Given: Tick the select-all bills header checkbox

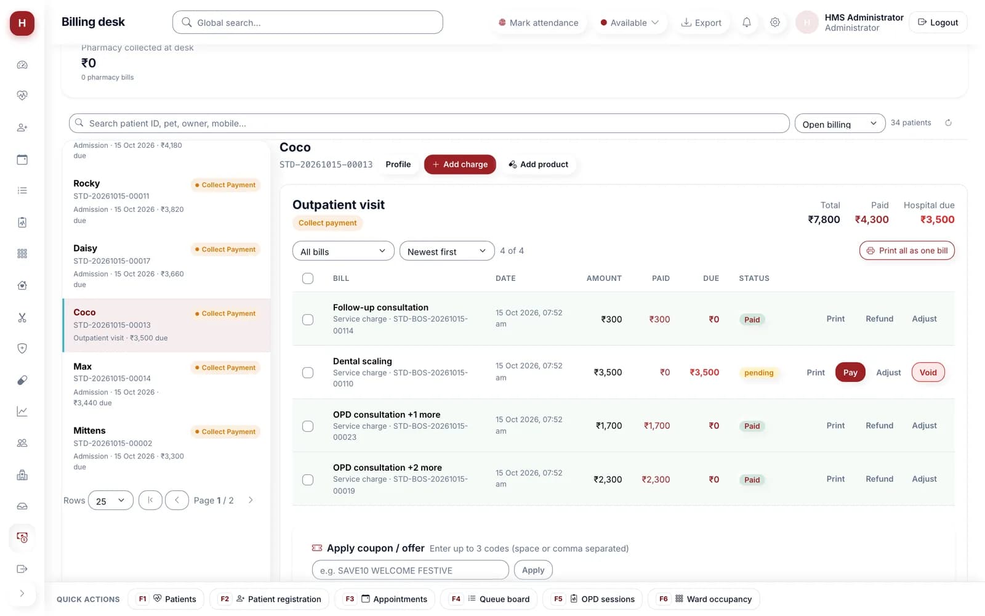Looking at the screenshot, I should pyautogui.click(x=308, y=278).
